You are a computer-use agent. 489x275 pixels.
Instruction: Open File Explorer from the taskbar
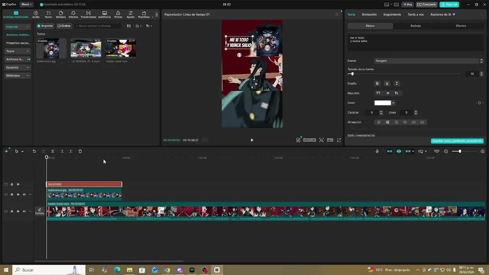point(130,270)
